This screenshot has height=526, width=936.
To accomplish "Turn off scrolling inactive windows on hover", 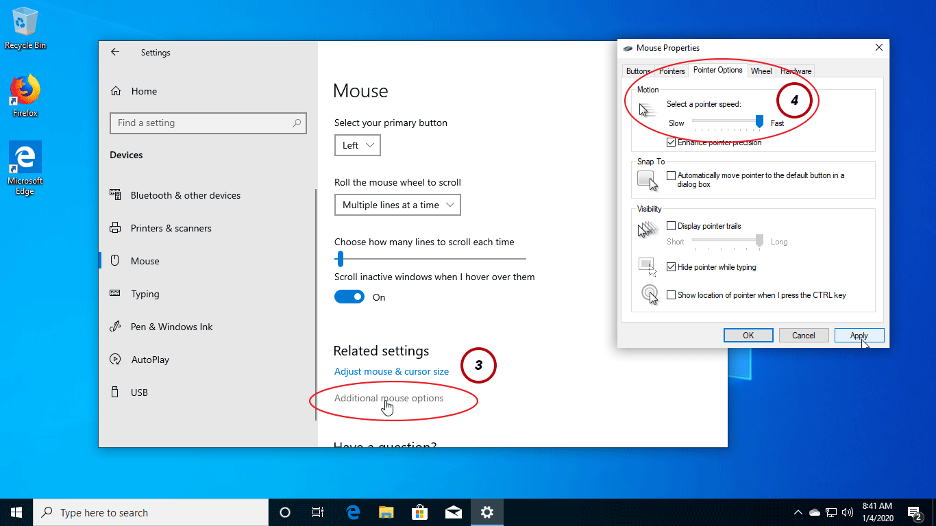I will (349, 297).
